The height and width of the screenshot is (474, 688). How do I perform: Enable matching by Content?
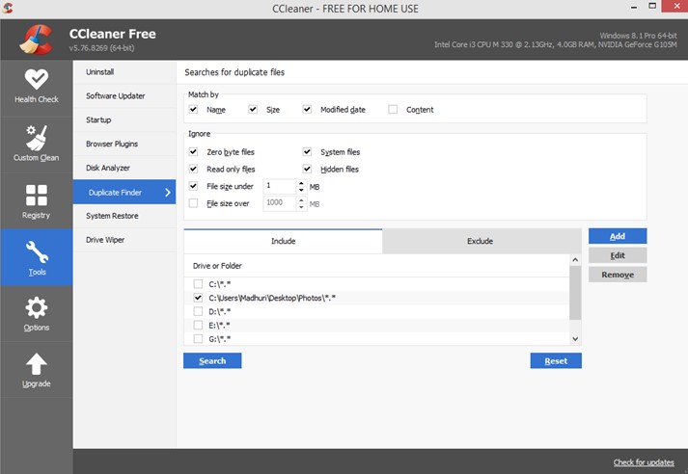tap(393, 110)
